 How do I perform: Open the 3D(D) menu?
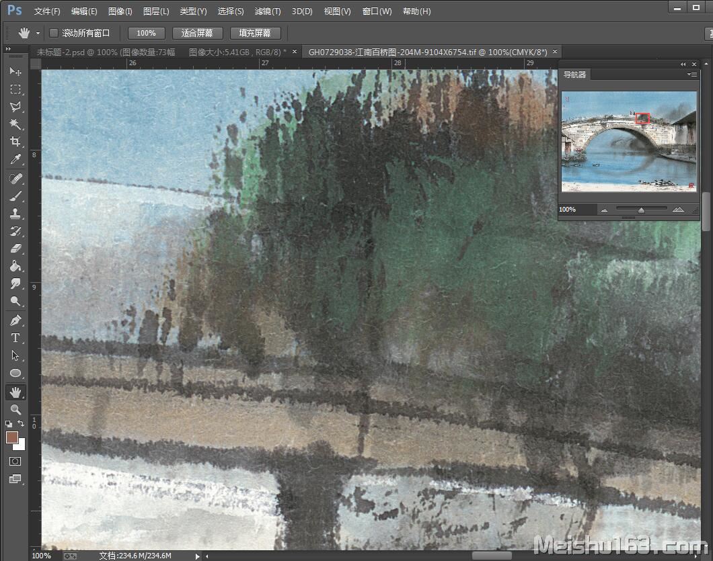(302, 11)
